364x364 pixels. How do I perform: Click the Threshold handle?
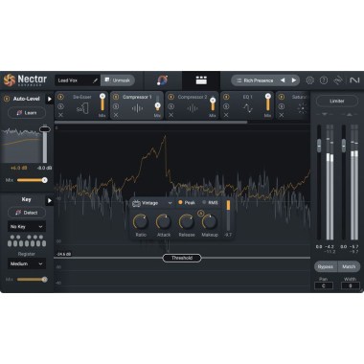coord(182,258)
